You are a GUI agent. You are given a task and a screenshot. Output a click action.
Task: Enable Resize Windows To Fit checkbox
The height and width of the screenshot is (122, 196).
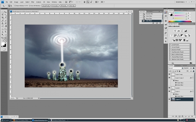coord(15,6)
